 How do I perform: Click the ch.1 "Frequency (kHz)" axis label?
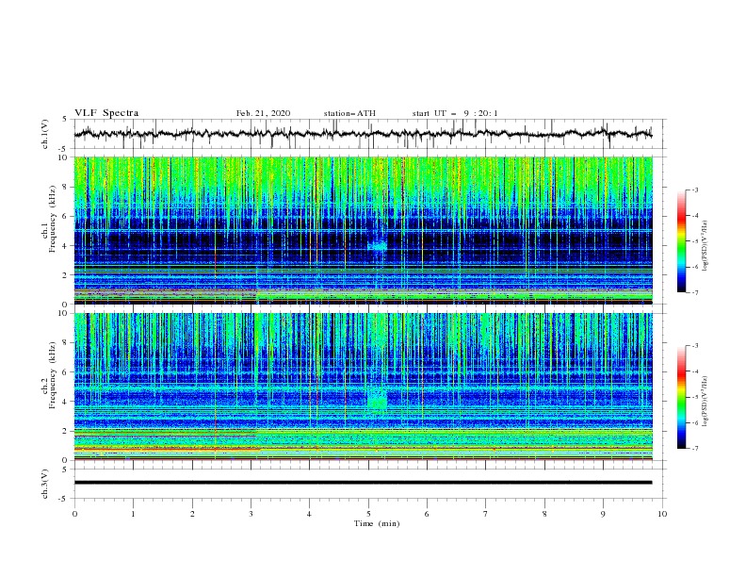point(53,219)
